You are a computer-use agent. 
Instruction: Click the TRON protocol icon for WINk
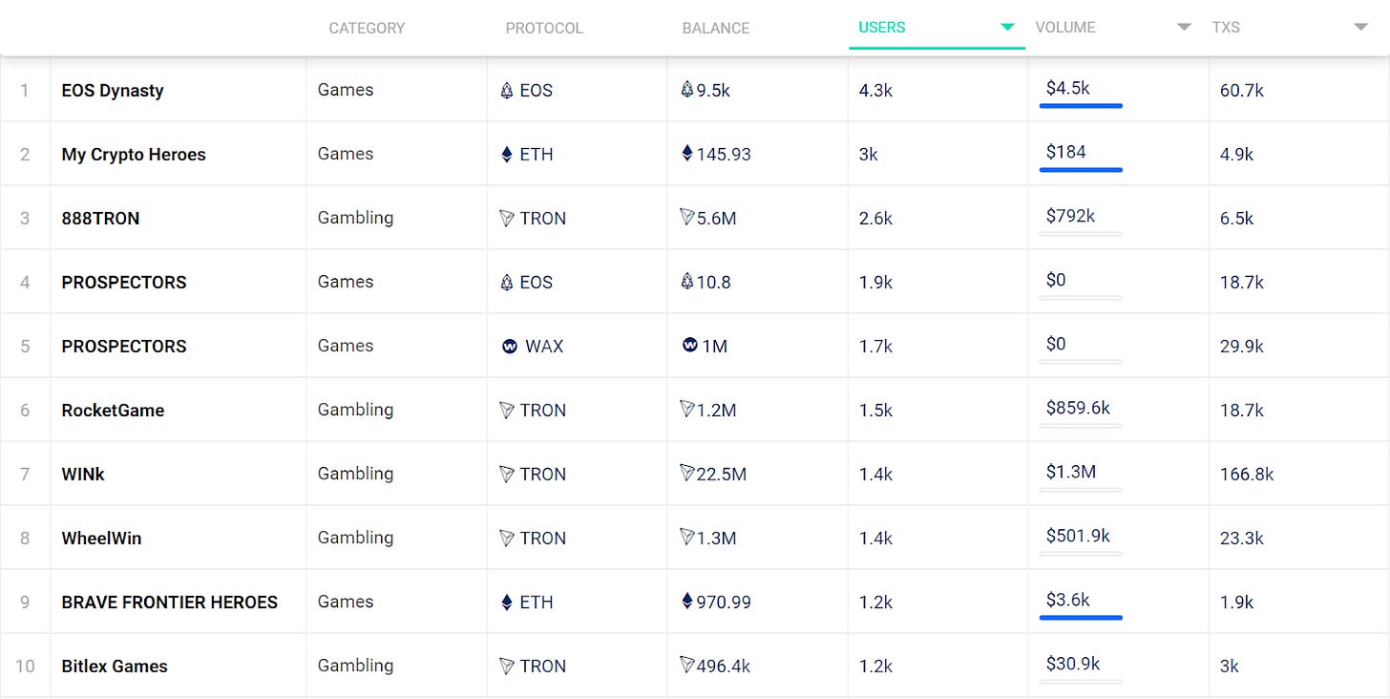coord(507,475)
